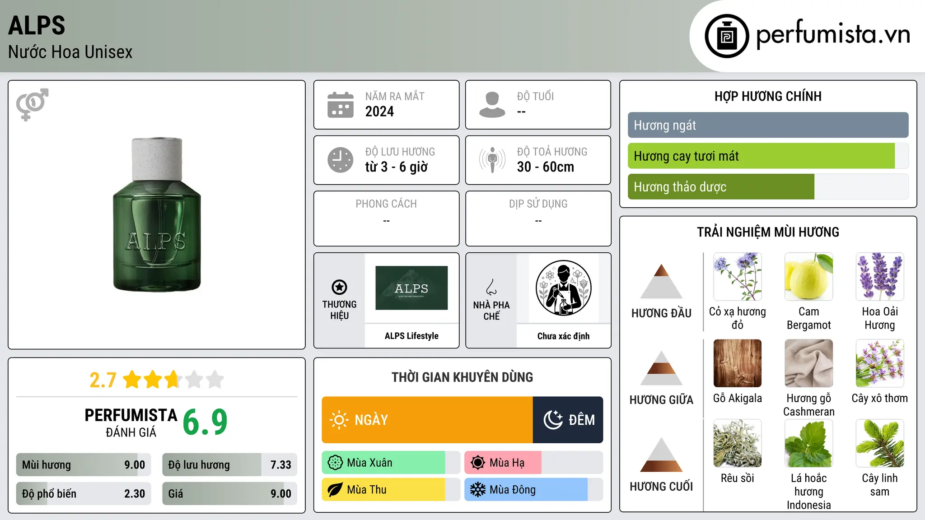Click the Phong cách card
The width and height of the screenshot is (925, 520).
pyautogui.click(x=386, y=218)
